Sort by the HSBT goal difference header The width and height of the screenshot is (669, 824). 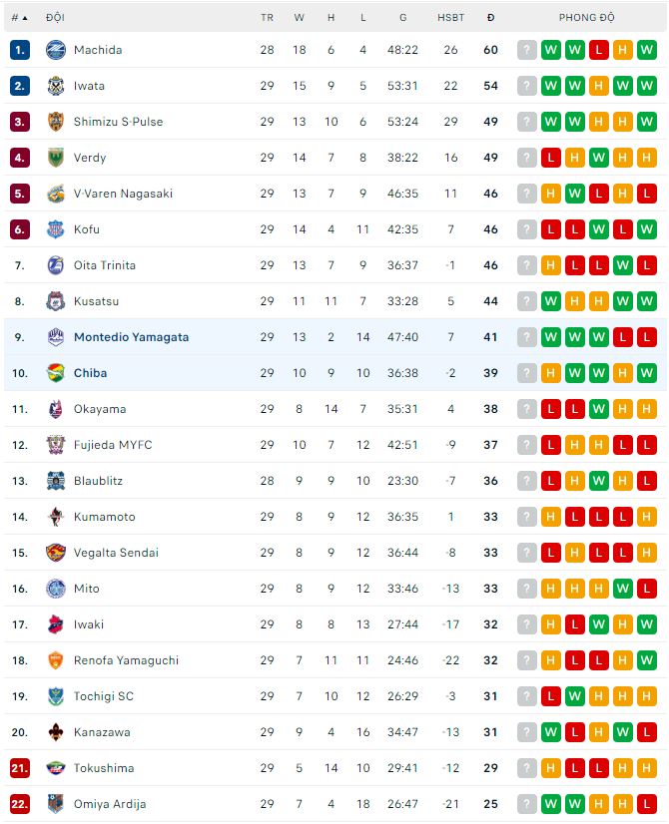click(450, 18)
